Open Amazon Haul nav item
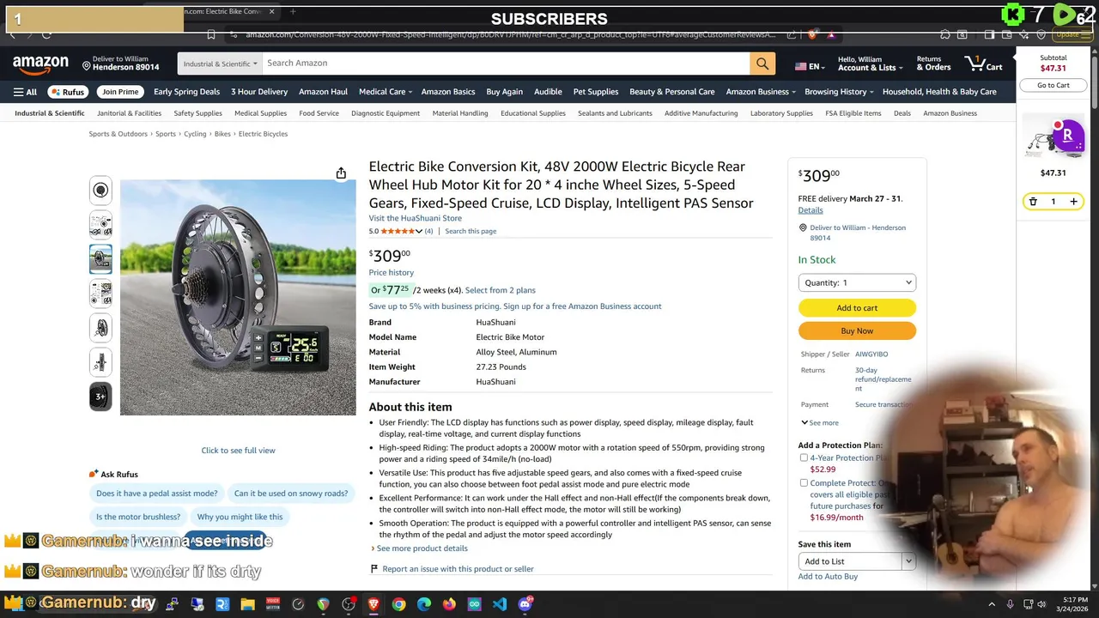The height and width of the screenshot is (618, 1099). [323, 92]
